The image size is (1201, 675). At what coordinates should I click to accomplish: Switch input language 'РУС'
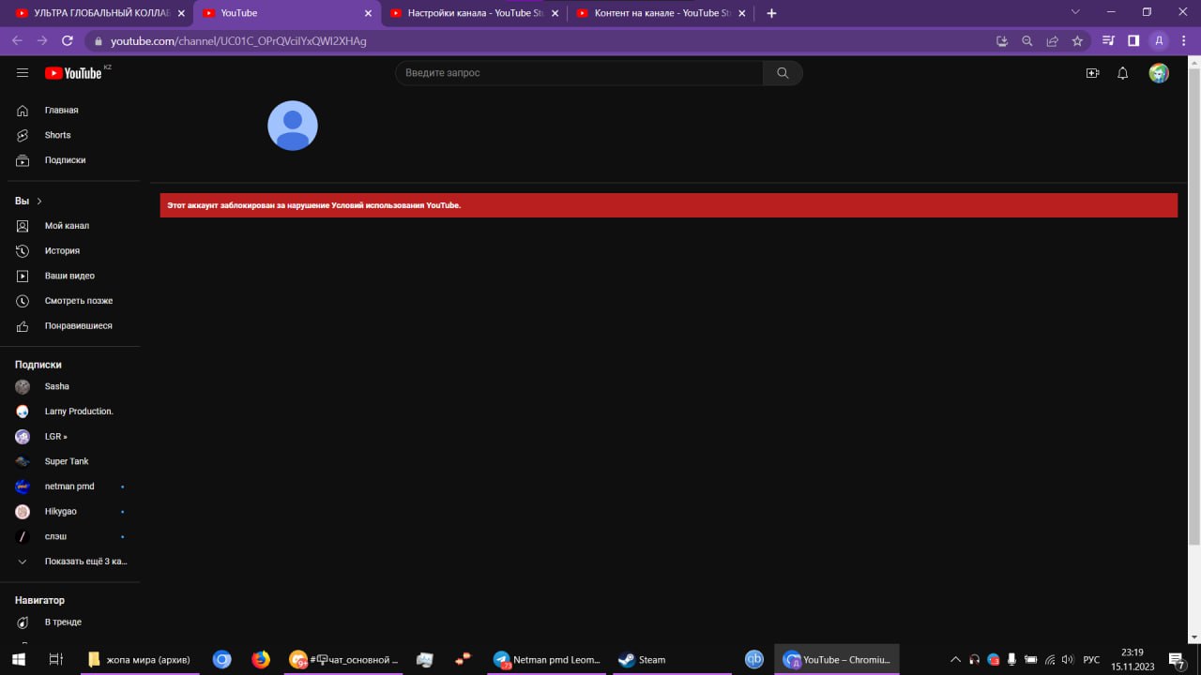(1091, 660)
